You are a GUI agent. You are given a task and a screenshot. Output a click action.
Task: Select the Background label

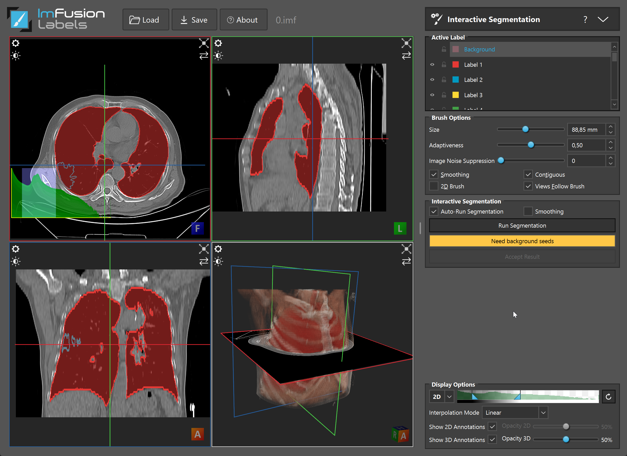click(x=530, y=49)
